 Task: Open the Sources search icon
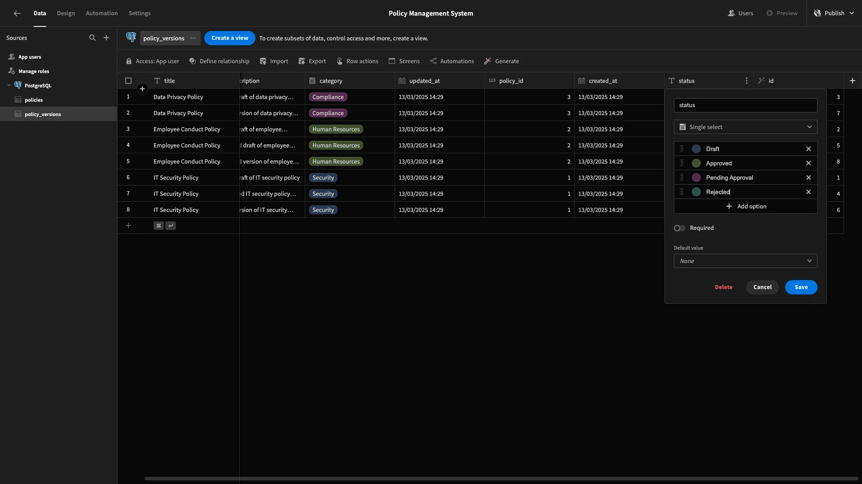click(92, 38)
